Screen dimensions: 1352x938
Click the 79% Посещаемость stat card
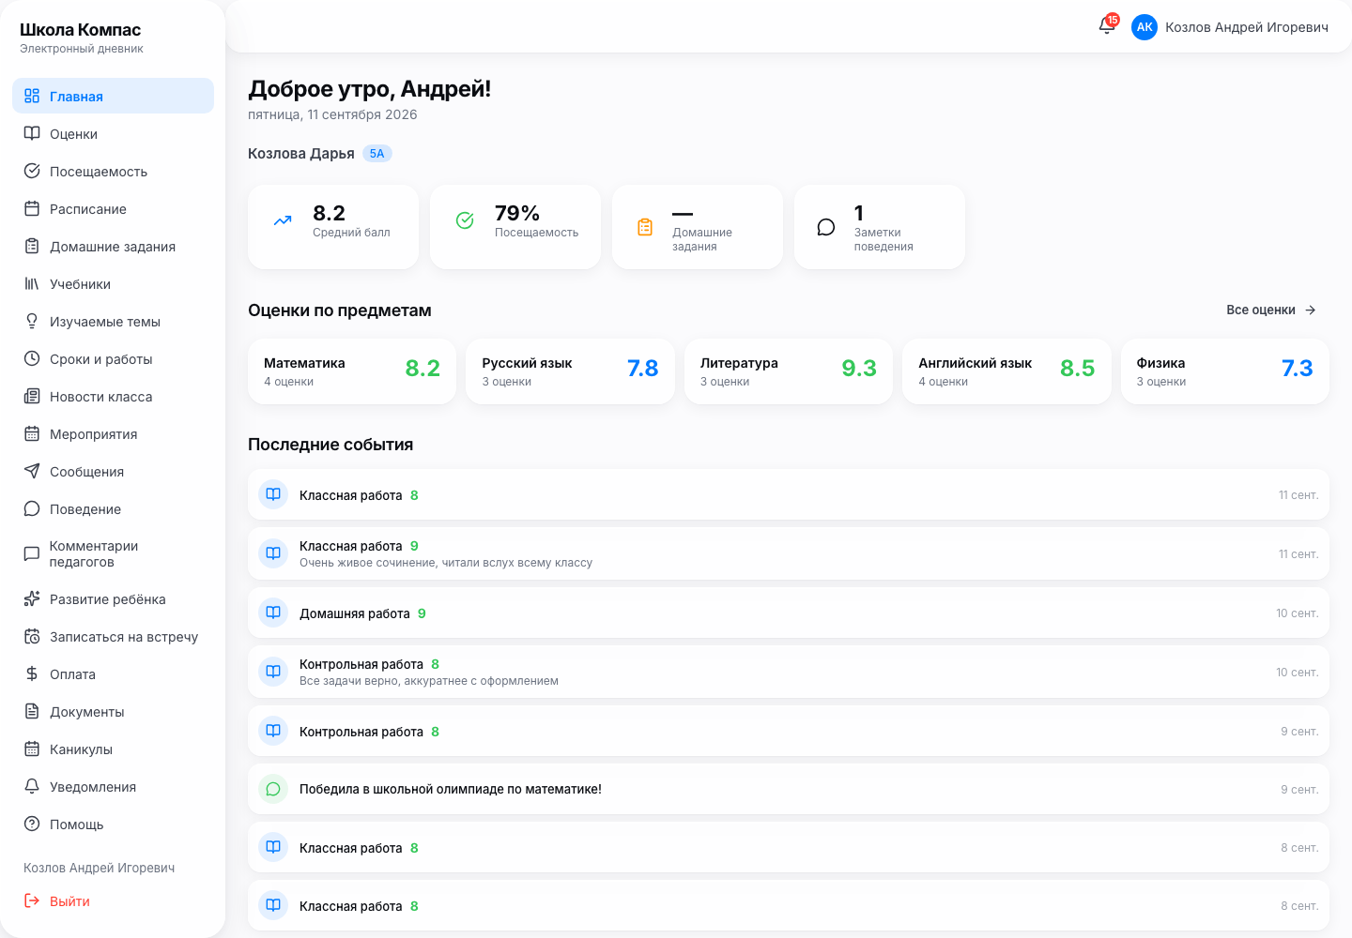[x=515, y=227]
